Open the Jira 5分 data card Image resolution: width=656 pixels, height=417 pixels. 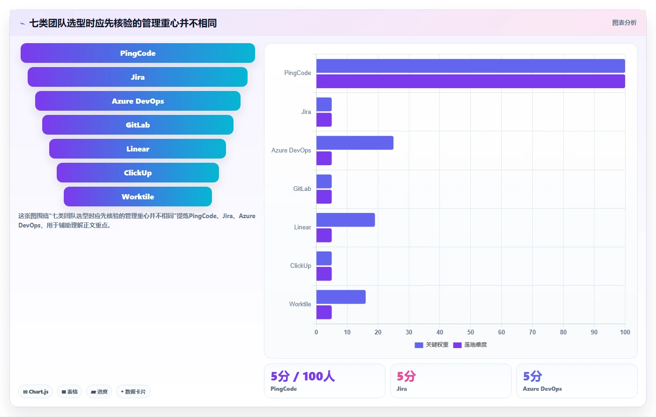click(451, 381)
